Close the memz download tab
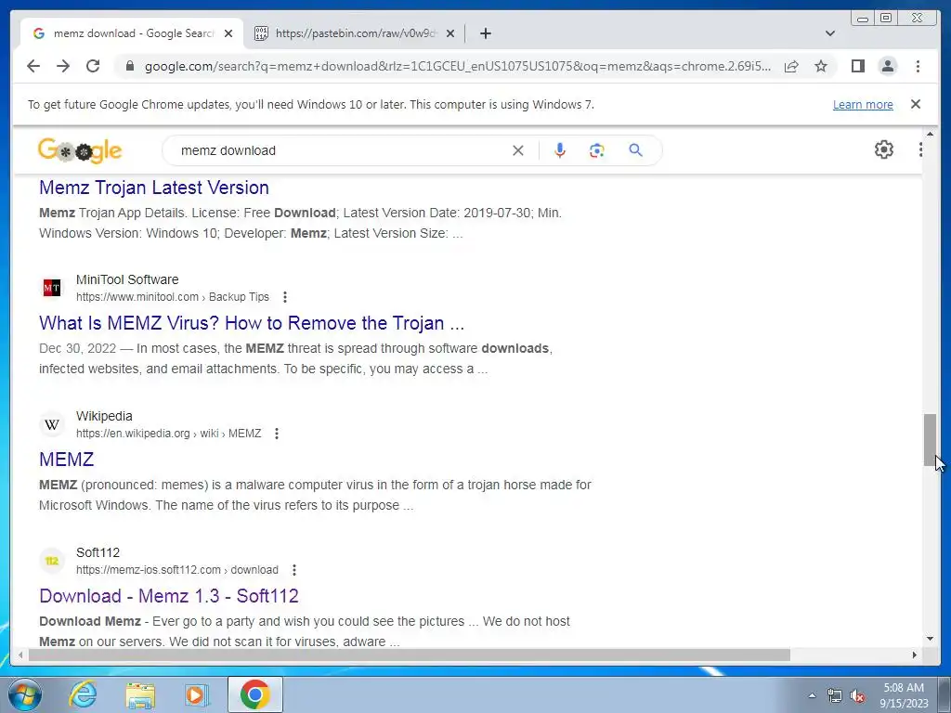Screen dimensions: 951x713 [228, 33]
